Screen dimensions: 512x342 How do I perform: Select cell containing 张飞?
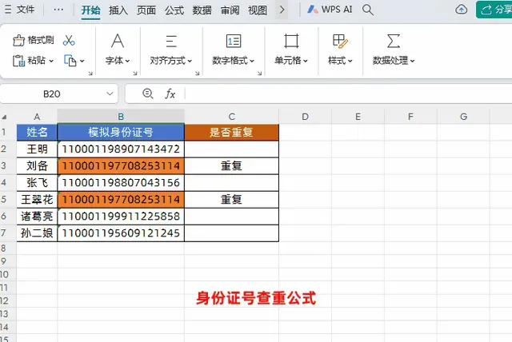click(37, 182)
